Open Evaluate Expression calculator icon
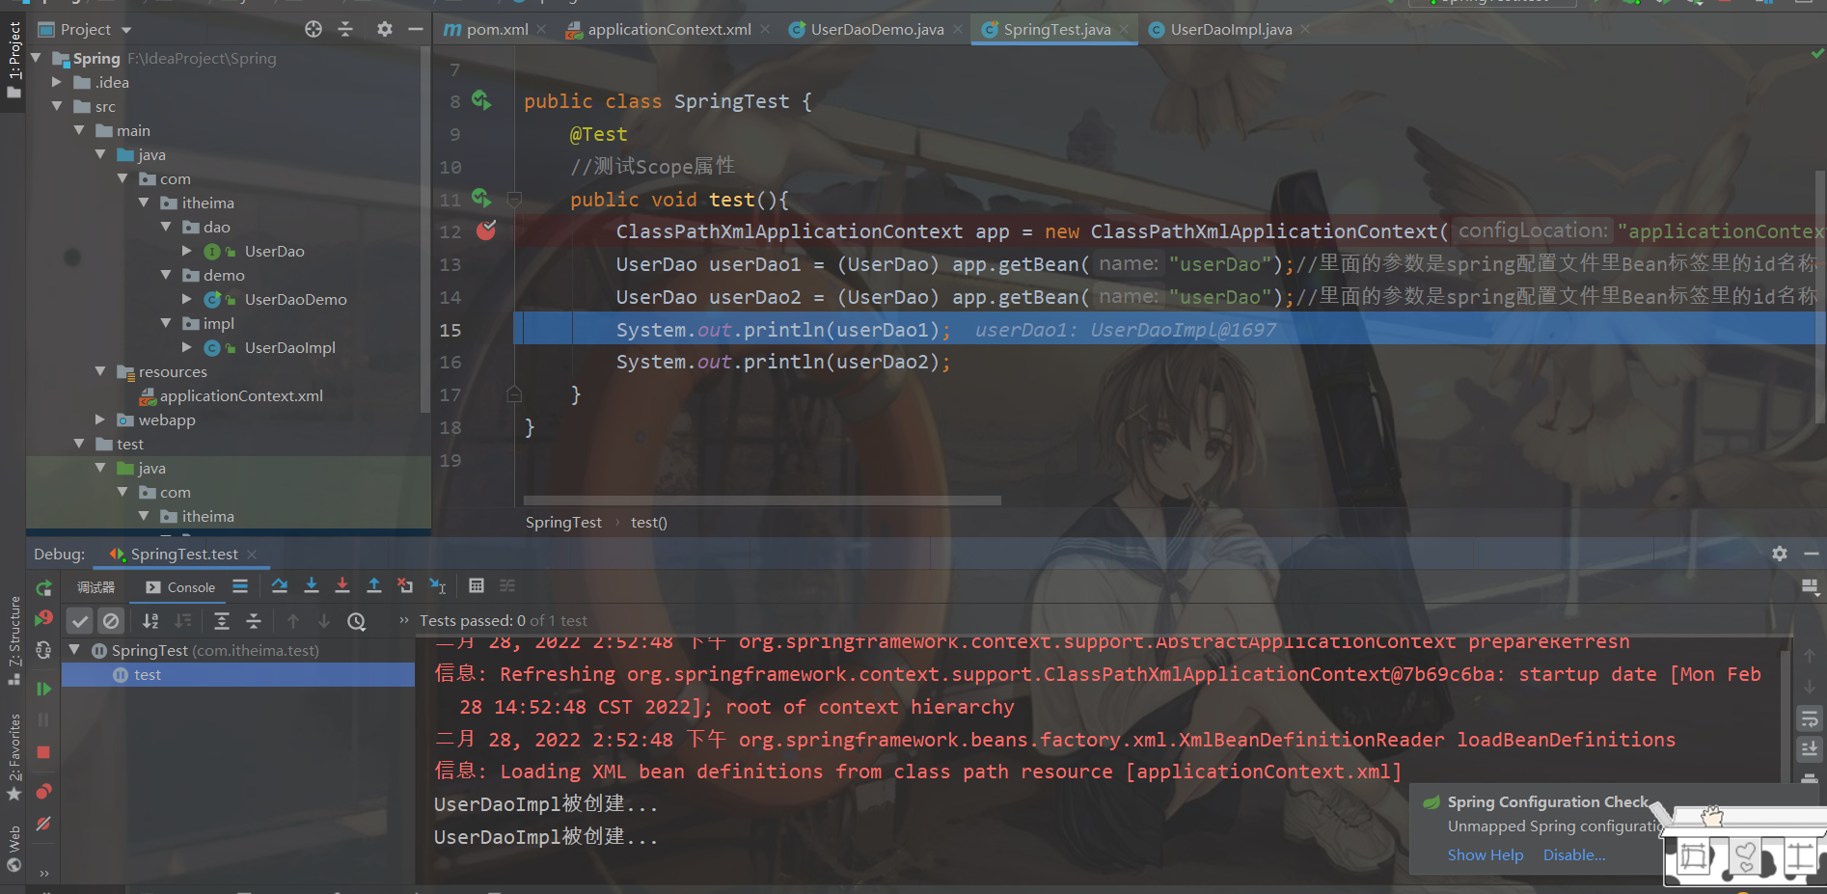Screen dimensions: 1827x894 [477, 586]
